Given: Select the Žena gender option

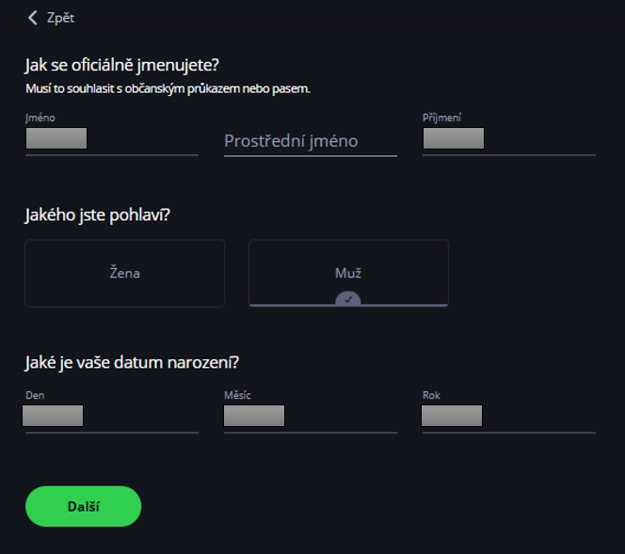Looking at the screenshot, I should click(124, 273).
